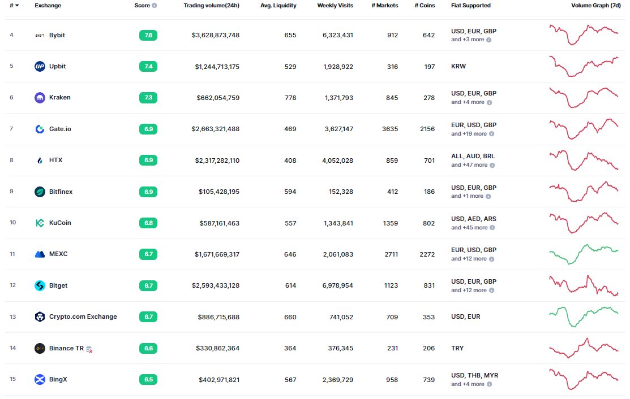The width and height of the screenshot is (630, 399).
Task: Expand Bybit's "and +3 more" fiat list
Action: point(471,40)
